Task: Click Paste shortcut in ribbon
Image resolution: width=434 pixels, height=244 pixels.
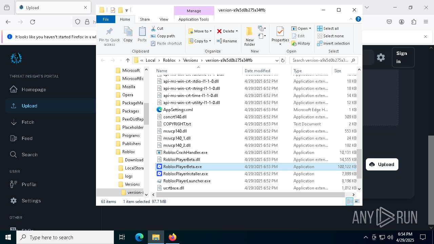Action: tap(166, 43)
